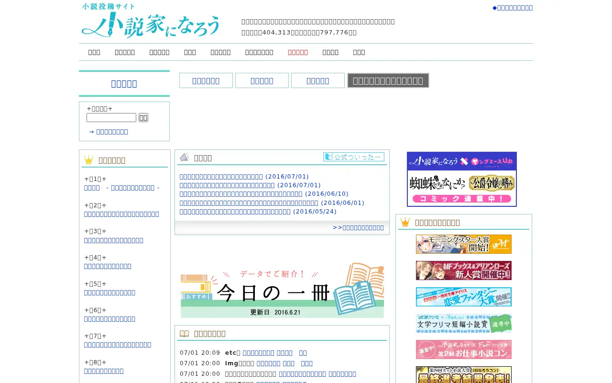Viewport: 612px width, 383px height.
Task: Open the モーニングスター大賞 banner
Action: tap(464, 244)
